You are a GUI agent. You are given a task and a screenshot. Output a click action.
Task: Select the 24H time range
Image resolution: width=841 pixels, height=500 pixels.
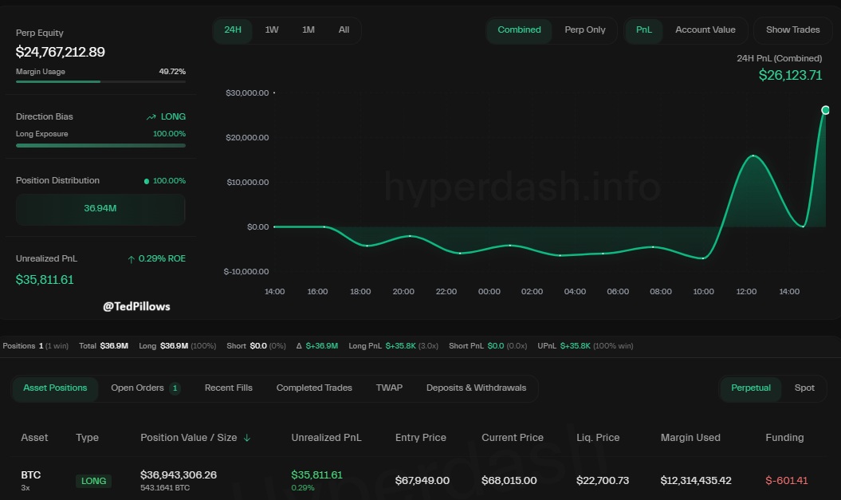tap(233, 30)
